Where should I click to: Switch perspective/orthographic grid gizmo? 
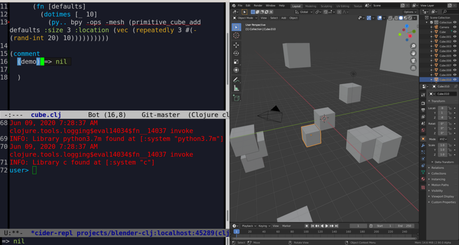[413, 68]
